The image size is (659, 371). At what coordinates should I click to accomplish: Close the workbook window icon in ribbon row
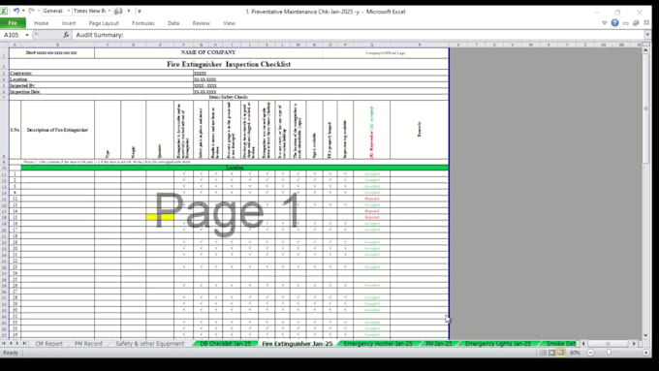(x=646, y=23)
